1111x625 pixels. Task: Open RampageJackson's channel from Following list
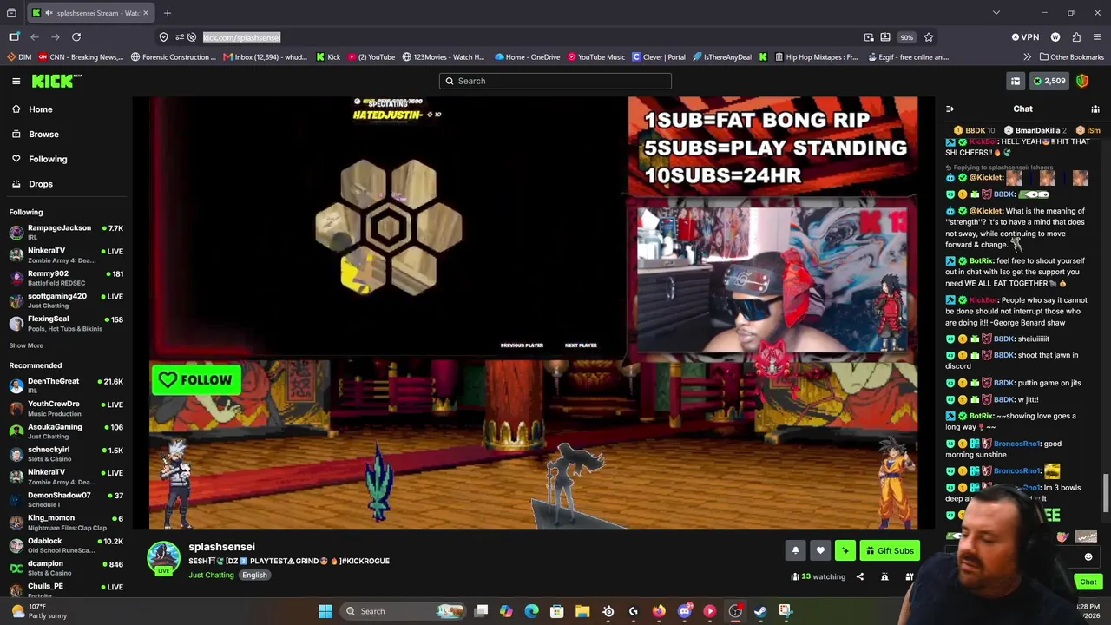point(66,232)
